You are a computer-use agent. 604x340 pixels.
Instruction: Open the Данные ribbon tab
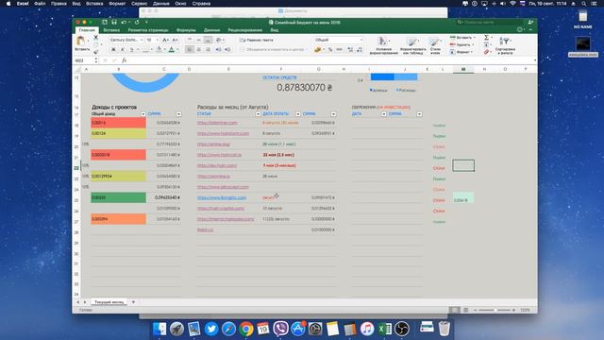tap(211, 30)
